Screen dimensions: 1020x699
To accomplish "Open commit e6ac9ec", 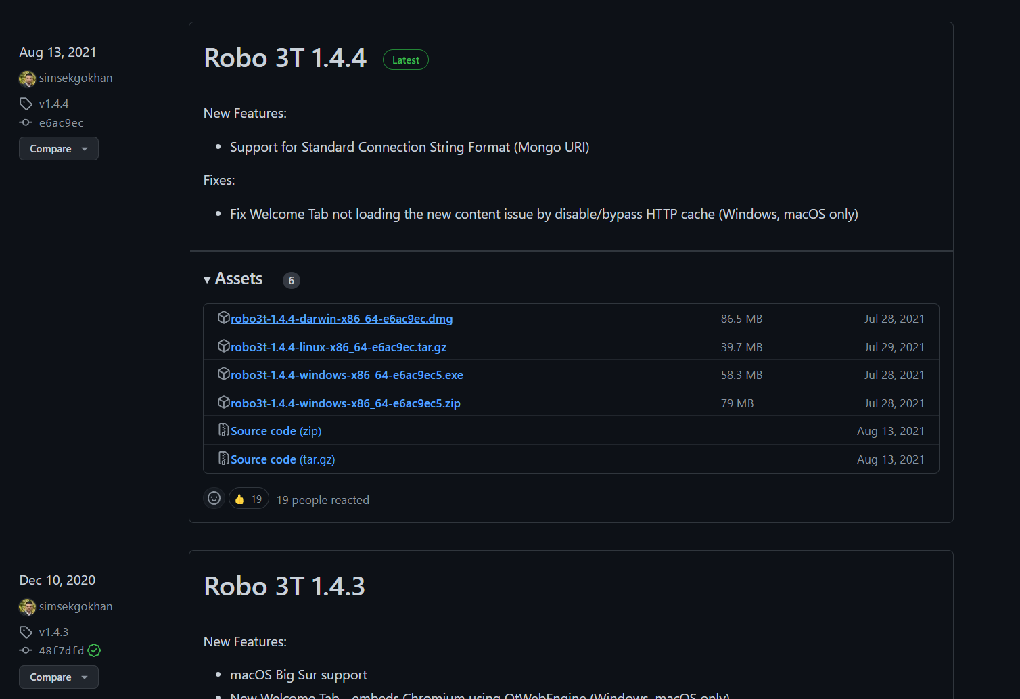I will coord(62,122).
